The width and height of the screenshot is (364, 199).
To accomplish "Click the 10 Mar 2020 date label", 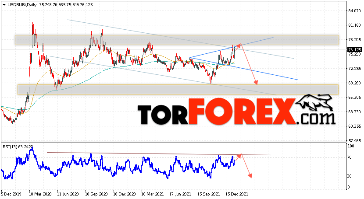I will point(40,194).
